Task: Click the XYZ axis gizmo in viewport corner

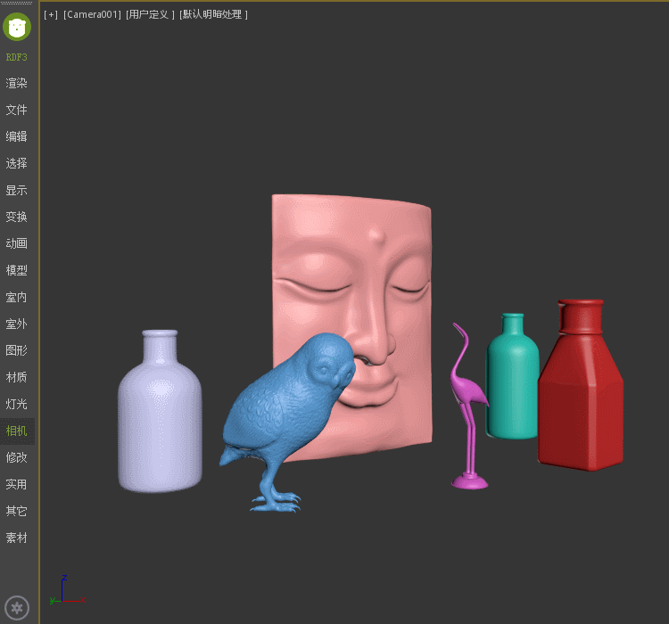Action: pos(68,589)
